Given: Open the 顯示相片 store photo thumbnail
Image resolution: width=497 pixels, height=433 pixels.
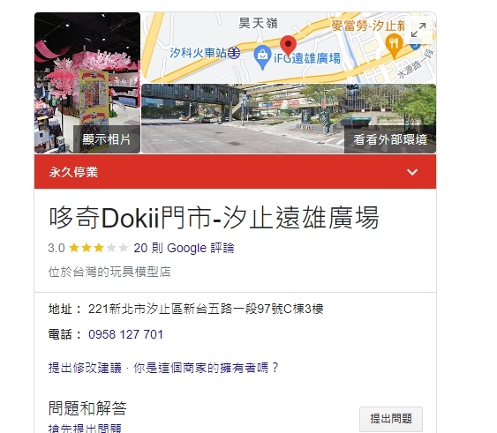Looking at the screenshot, I should pos(87,83).
